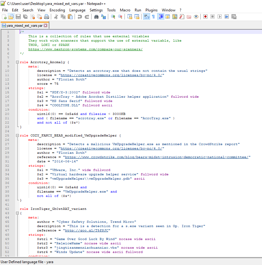Image resolution: width=262 pixels, height=265 pixels.
Task: Toggle monitoring eye icon
Action: tap(196, 17)
